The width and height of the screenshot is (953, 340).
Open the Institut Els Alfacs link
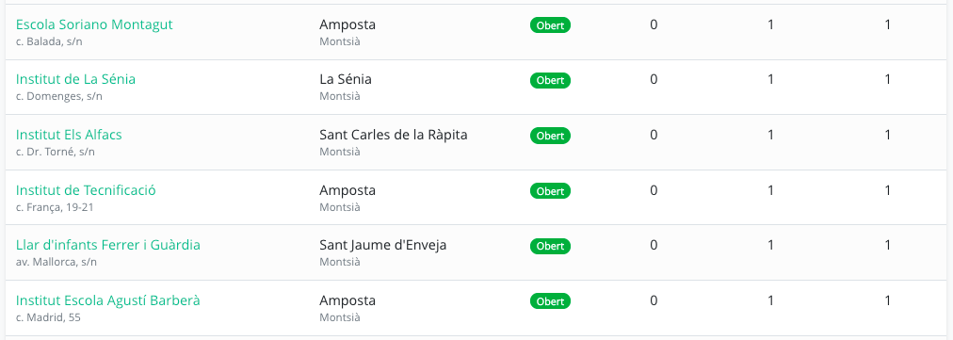point(69,135)
